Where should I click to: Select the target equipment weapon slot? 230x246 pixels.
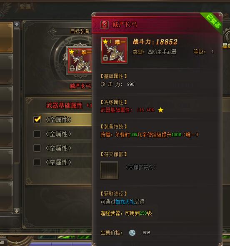tap(80, 60)
